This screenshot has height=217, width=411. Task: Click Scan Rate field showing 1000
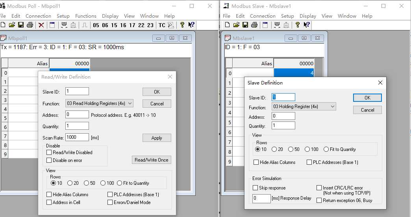(x=77, y=137)
